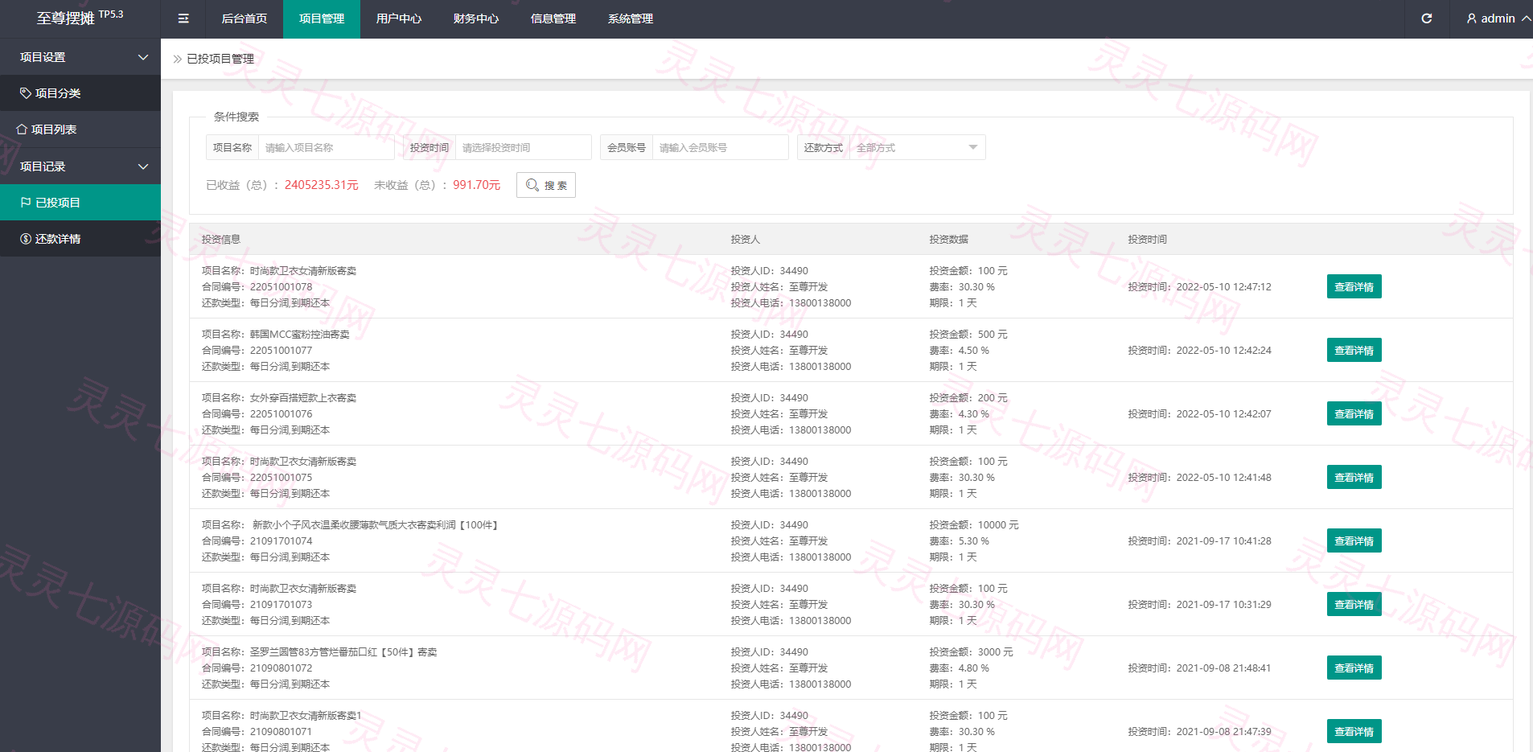View details for contract 22051001075
The height and width of the screenshot is (752, 1533).
[1354, 478]
